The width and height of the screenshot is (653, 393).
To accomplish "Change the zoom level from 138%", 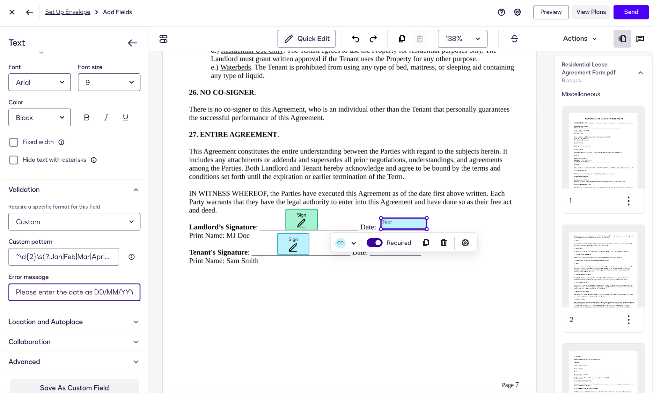I will click(462, 39).
